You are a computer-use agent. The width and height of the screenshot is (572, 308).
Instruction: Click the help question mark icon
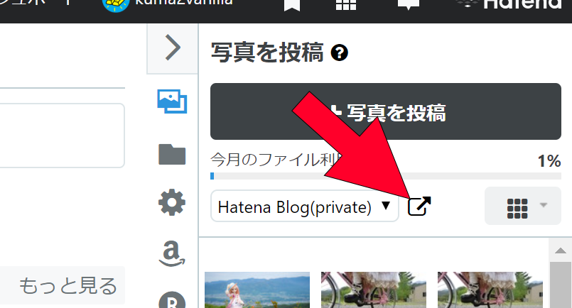339,53
